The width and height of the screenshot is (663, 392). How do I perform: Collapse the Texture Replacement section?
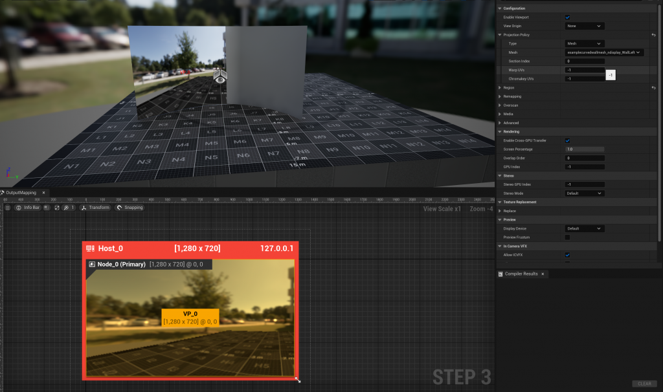pos(500,202)
